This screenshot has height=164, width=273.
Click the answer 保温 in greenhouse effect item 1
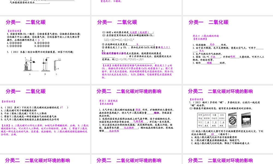tap(138, 110)
